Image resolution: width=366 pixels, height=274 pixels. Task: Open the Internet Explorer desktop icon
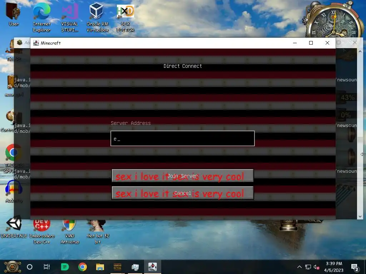pyautogui.click(x=41, y=17)
